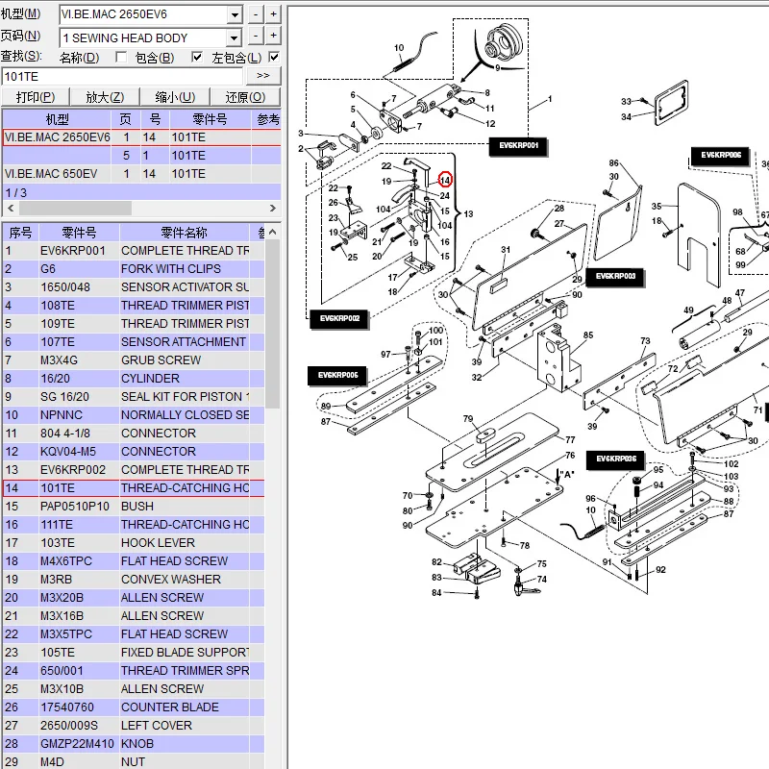The height and width of the screenshot is (769, 769).
Task: Select the THREAD TRIMMER SPR row 650/001
Action: [x=134, y=670]
